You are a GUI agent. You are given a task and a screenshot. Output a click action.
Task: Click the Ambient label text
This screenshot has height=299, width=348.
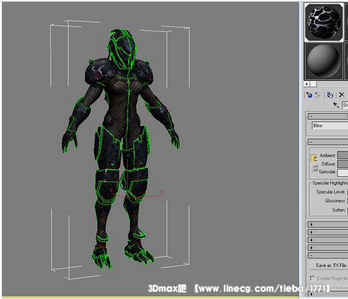(x=327, y=155)
